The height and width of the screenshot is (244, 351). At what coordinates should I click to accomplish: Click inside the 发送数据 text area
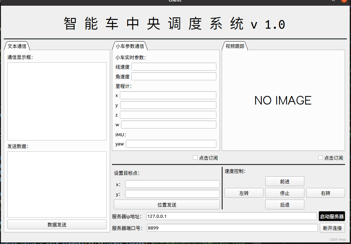57,184
